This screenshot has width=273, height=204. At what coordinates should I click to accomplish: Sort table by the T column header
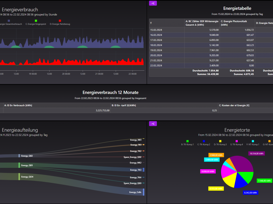click(x=151, y=23)
